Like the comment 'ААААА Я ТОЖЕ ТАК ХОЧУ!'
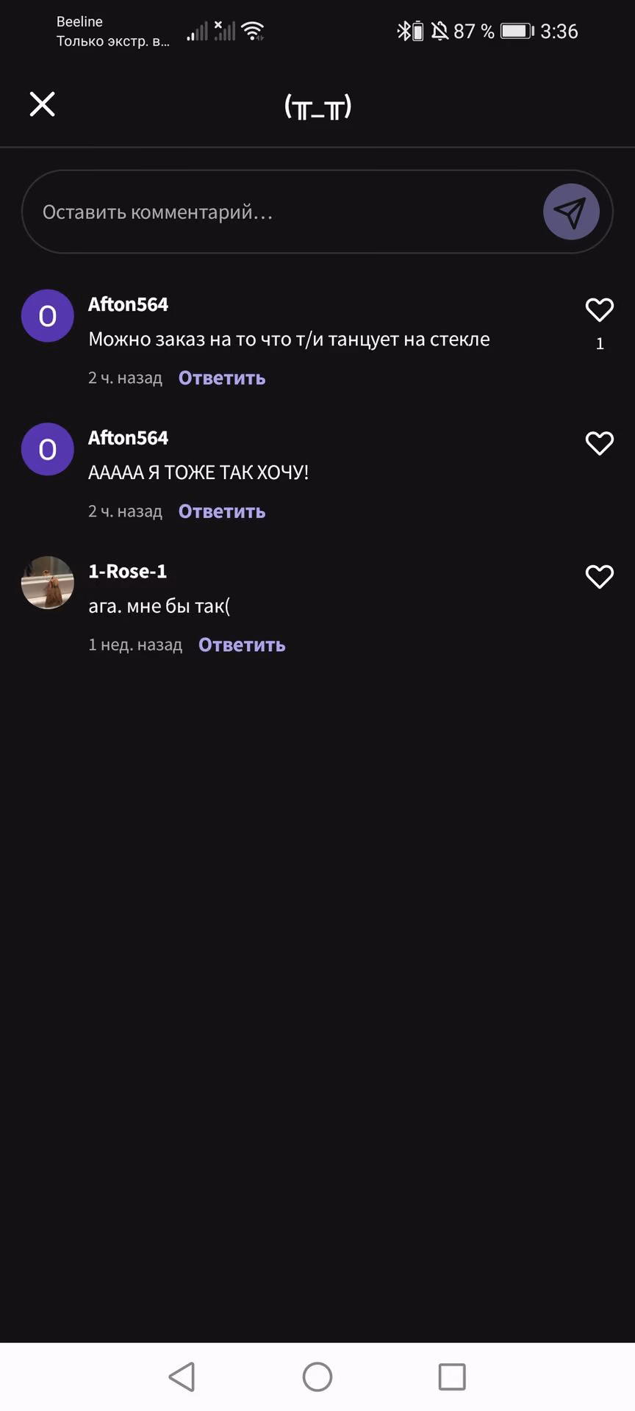Image resolution: width=635 pixels, height=1411 pixels. click(600, 442)
